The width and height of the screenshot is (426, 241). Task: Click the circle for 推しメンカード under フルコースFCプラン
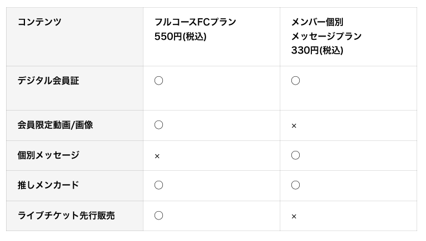(158, 185)
